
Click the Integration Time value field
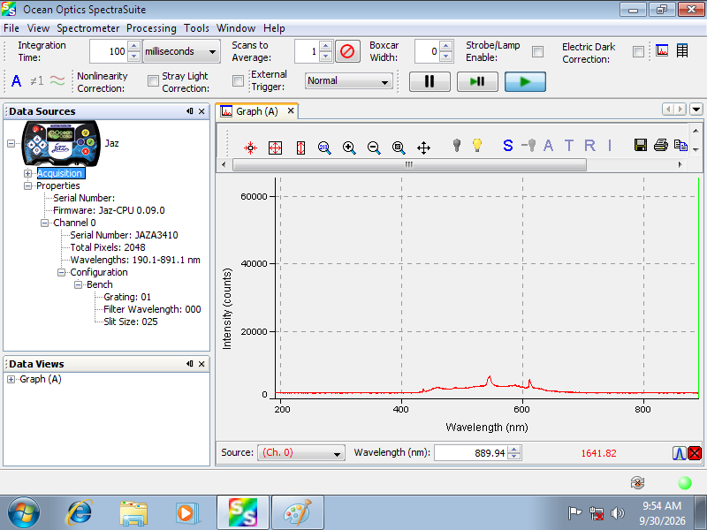109,51
